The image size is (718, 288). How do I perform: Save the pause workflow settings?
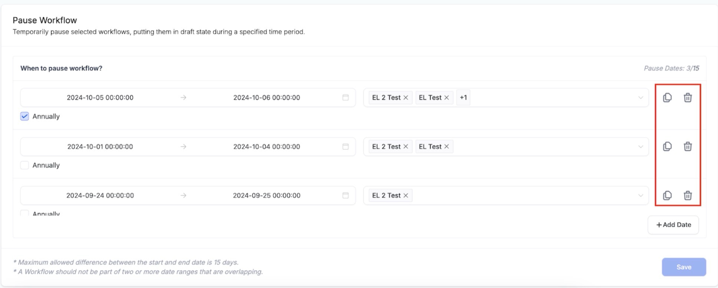(684, 267)
